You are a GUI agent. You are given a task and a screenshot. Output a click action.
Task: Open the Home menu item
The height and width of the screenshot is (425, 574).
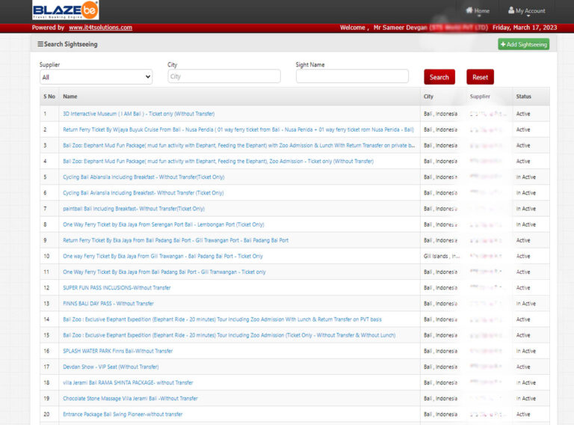pos(478,10)
